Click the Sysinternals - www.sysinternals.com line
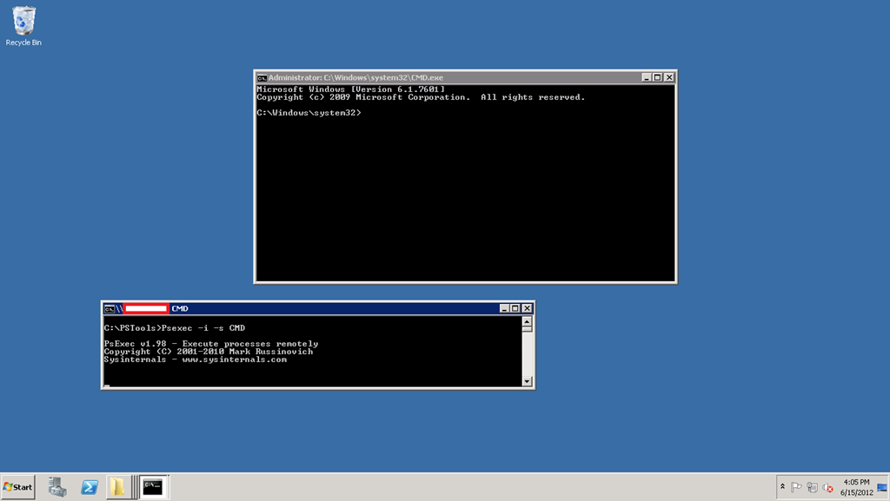 pyautogui.click(x=196, y=359)
